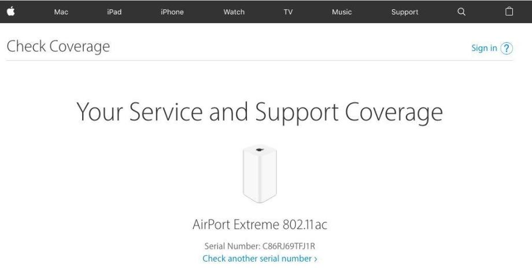Screen dimensions: 532x280
Task: Click the Apple logo home icon
Action: pyautogui.click(x=11, y=12)
